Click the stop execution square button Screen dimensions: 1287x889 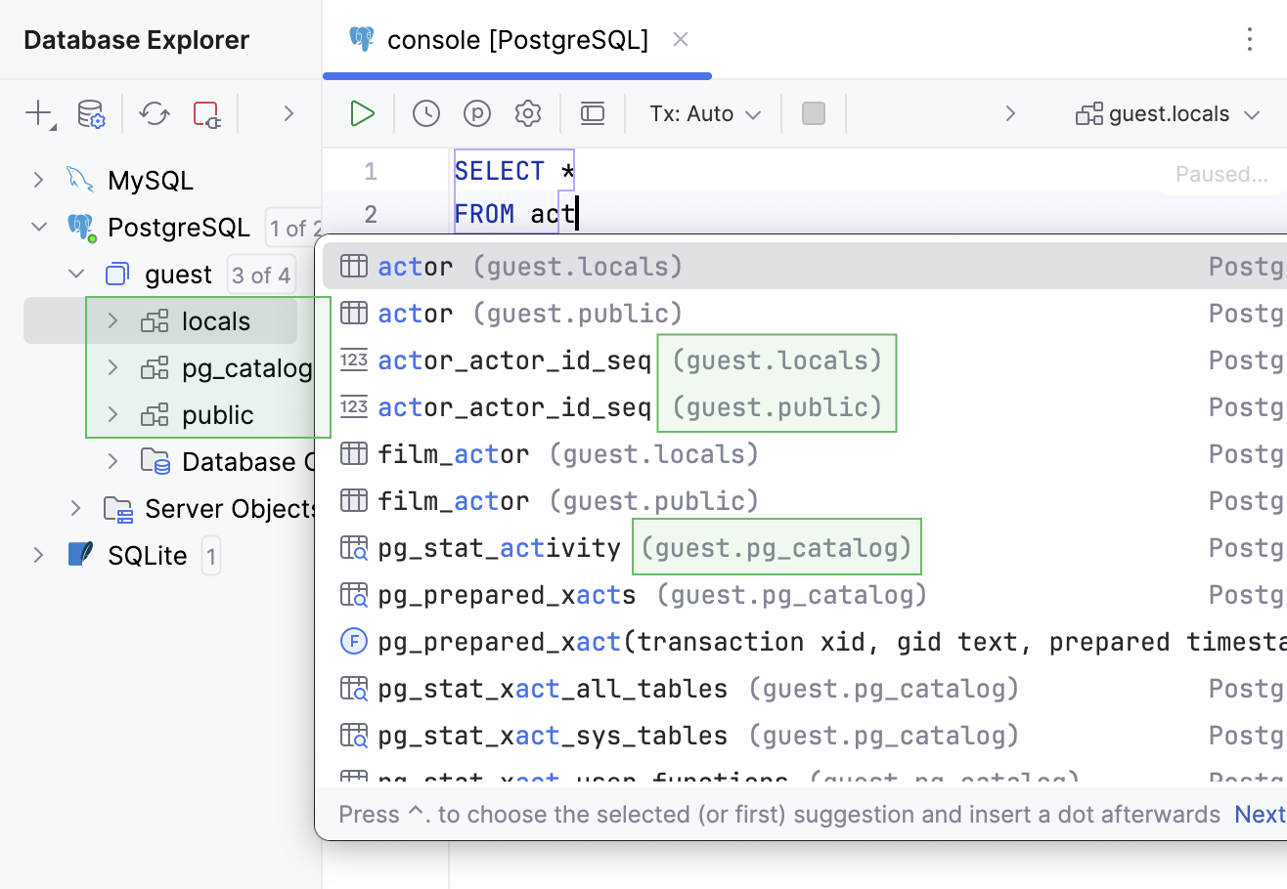point(814,113)
